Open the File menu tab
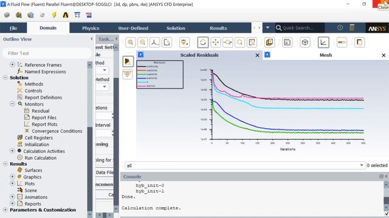 (13, 28)
